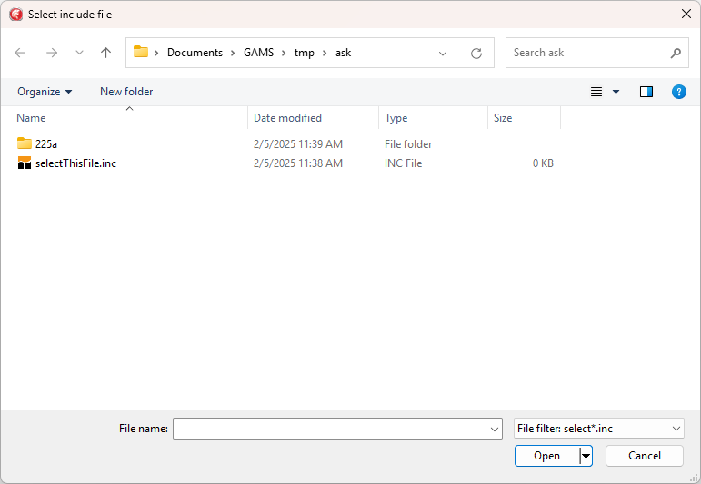Toggle the preview pane
This screenshot has width=701, height=484.
[x=646, y=92]
